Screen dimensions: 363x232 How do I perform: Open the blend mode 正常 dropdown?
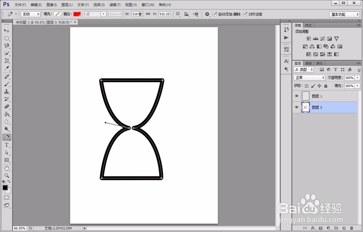click(310, 78)
